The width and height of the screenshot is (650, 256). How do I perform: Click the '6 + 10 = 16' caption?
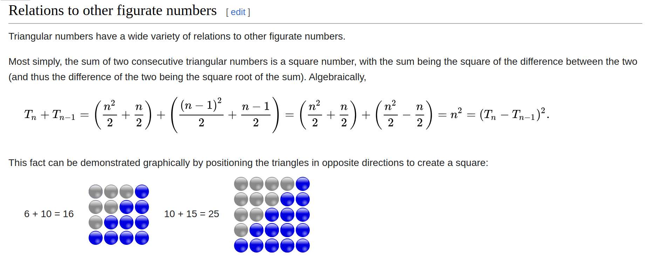[x=49, y=214]
